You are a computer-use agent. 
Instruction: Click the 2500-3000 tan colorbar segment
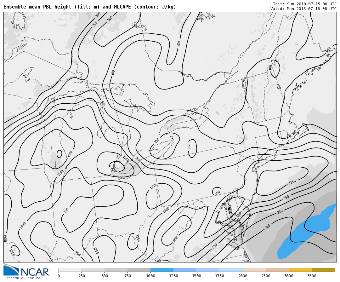coord(277,270)
